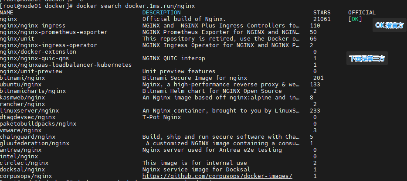This screenshot has height=181, width=407.
Task: Click the blue annotation beside the OK marker
Action: click(389, 26)
